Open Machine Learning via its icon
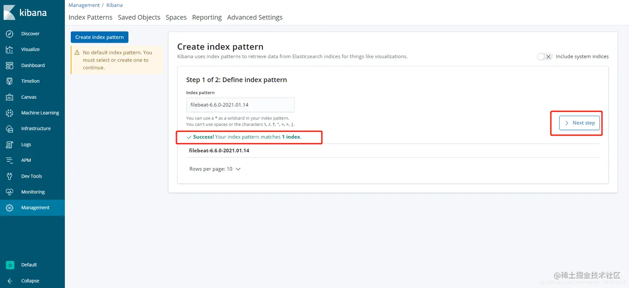Image resolution: width=629 pixels, height=288 pixels. (x=10, y=113)
